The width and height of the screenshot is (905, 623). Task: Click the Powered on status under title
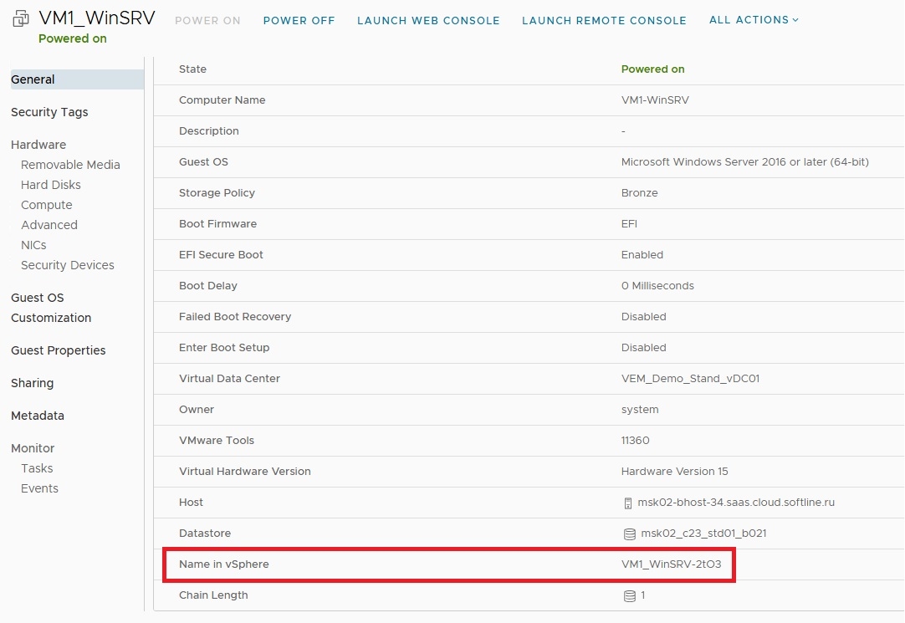coord(73,38)
